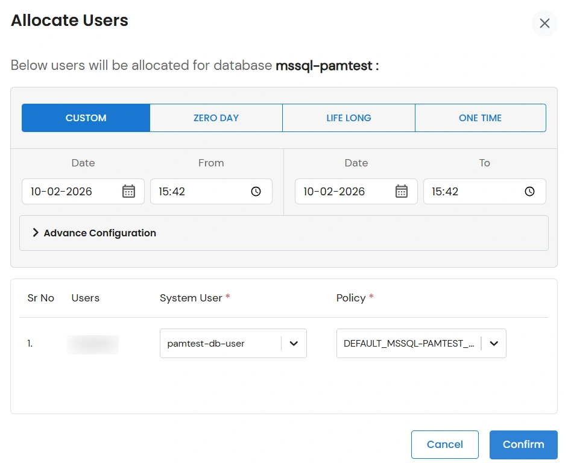The image size is (568, 463).
Task: Click the System User dropdown chevron
Action: pos(294,343)
